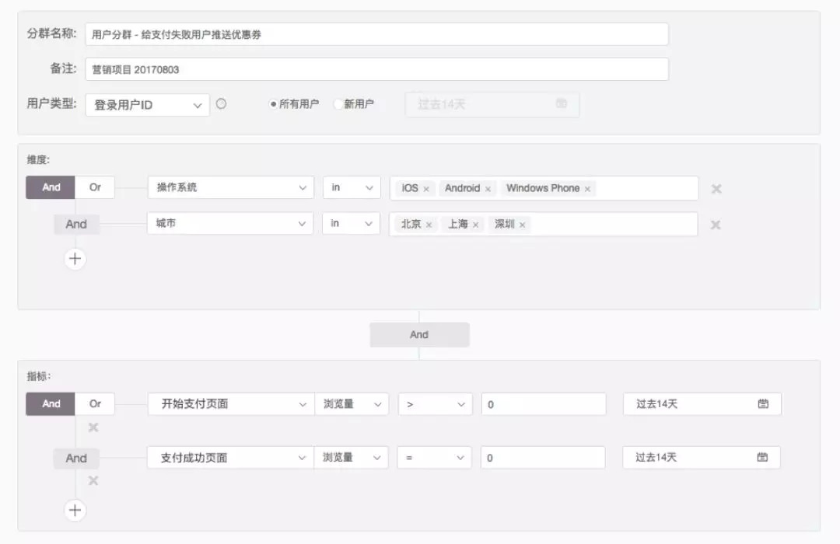Click the plus icon to add a metric

pos(75,510)
